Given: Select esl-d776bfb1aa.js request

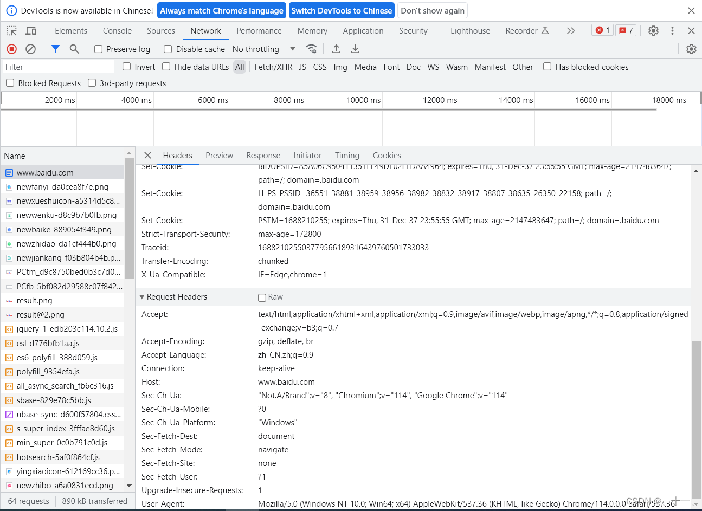Looking at the screenshot, I should 62,344.
